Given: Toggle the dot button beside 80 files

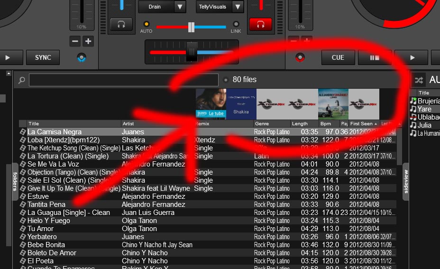Looking at the screenshot, I should [226, 80].
